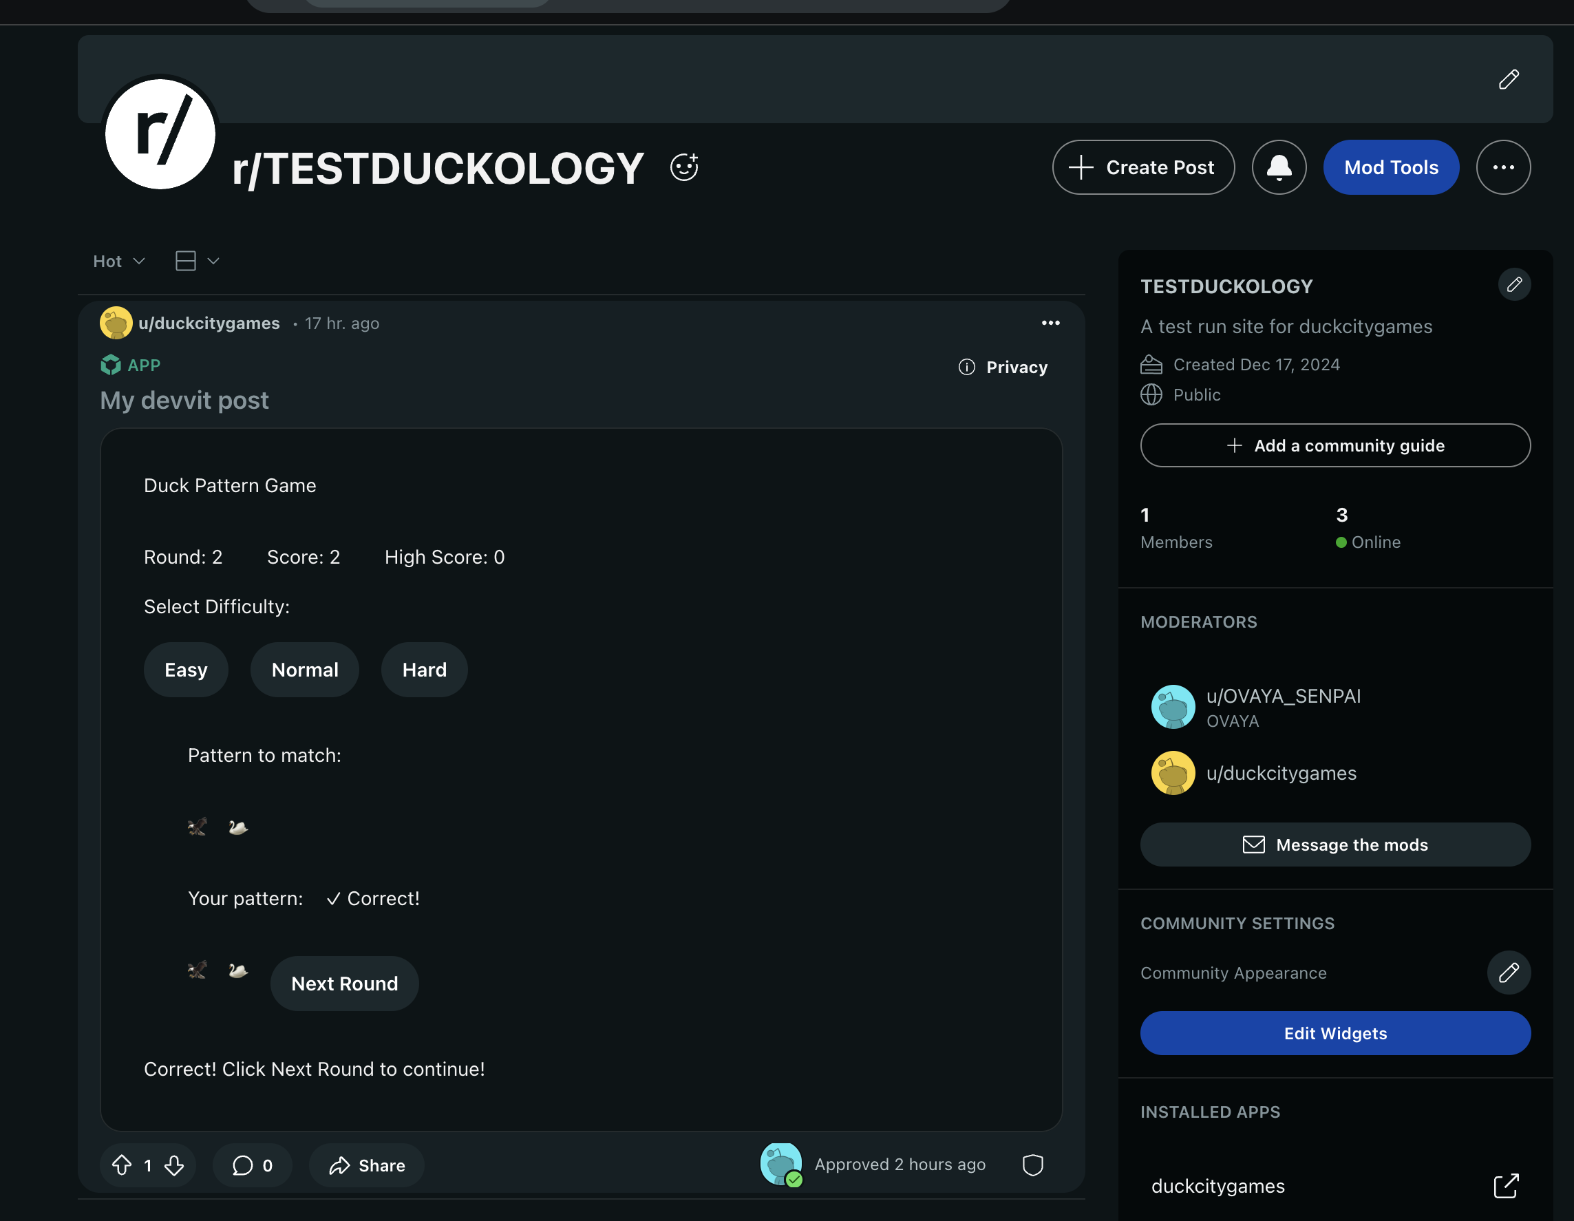1574x1221 pixels.
Task: Upvote the My devvit post
Action: coord(122,1165)
